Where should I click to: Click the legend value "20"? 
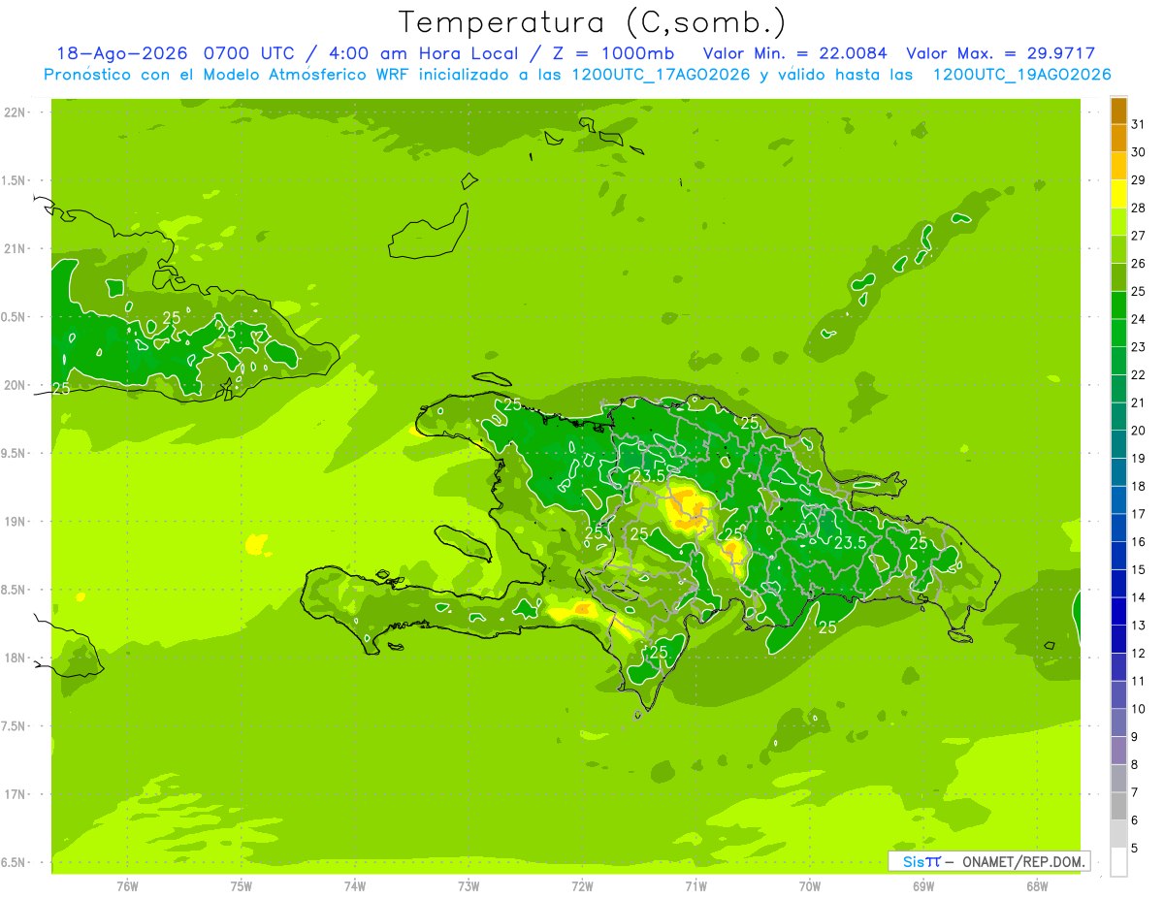1138,431
